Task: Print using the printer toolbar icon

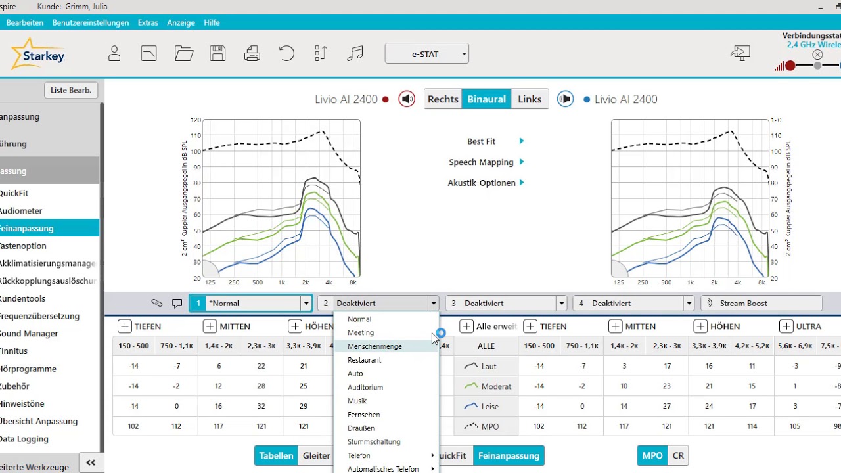Action: coord(252,54)
